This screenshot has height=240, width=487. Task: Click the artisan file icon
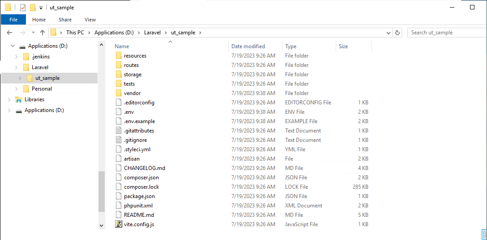[118, 158]
